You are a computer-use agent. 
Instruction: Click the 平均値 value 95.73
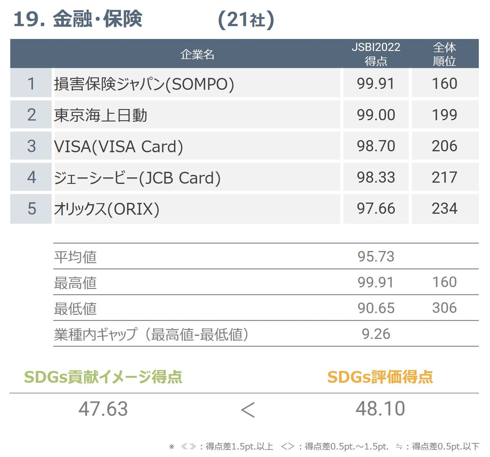point(376,257)
